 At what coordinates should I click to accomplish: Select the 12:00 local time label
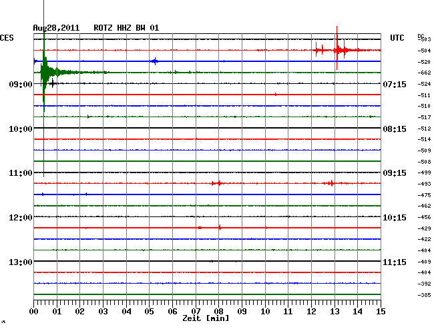pos(21,218)
